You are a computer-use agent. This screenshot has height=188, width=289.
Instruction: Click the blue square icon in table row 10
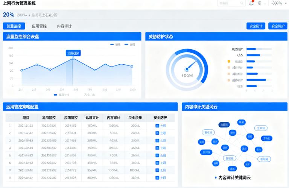click(x=157, y=178)
